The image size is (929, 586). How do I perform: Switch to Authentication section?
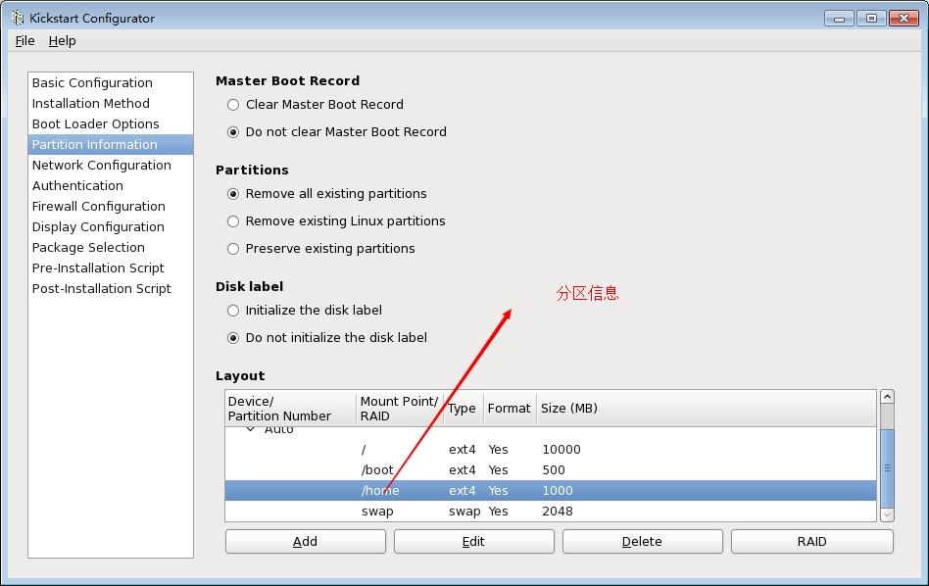[111, 185]
